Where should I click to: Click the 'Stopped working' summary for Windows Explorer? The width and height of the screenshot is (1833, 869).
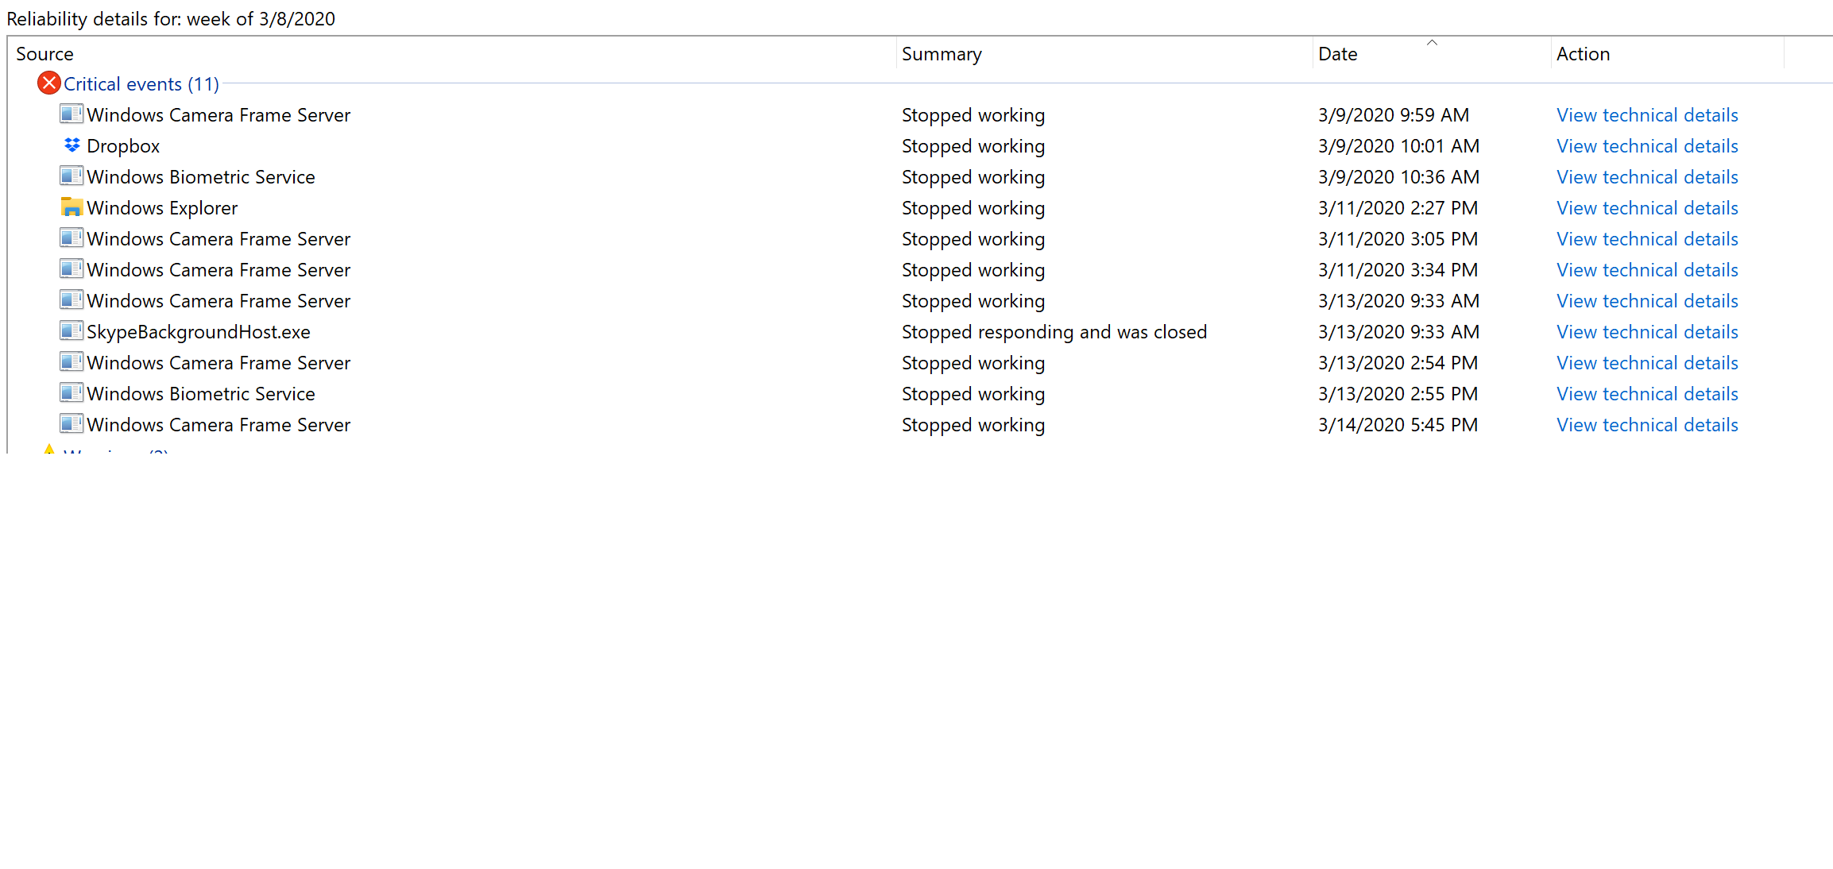click(x=973, y=208)
